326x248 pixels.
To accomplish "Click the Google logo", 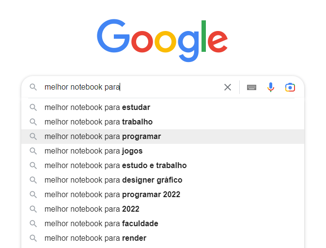I will [x=162, y=40].
